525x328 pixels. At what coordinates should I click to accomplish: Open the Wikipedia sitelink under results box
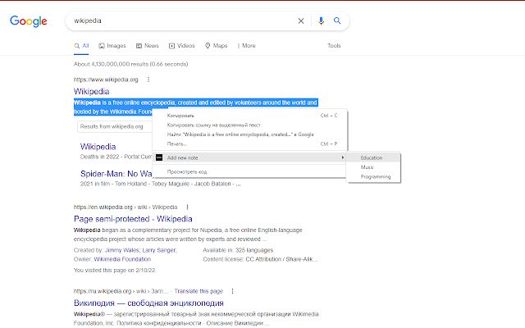click(x=98, y=147)
